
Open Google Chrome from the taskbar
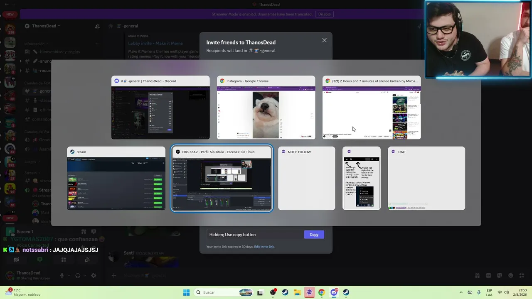pos(321,292)
